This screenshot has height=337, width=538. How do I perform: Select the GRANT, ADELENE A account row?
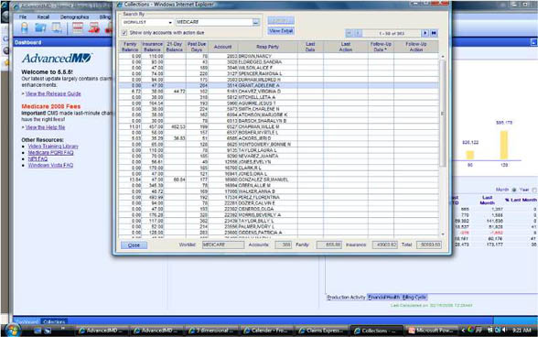[278, 85]
